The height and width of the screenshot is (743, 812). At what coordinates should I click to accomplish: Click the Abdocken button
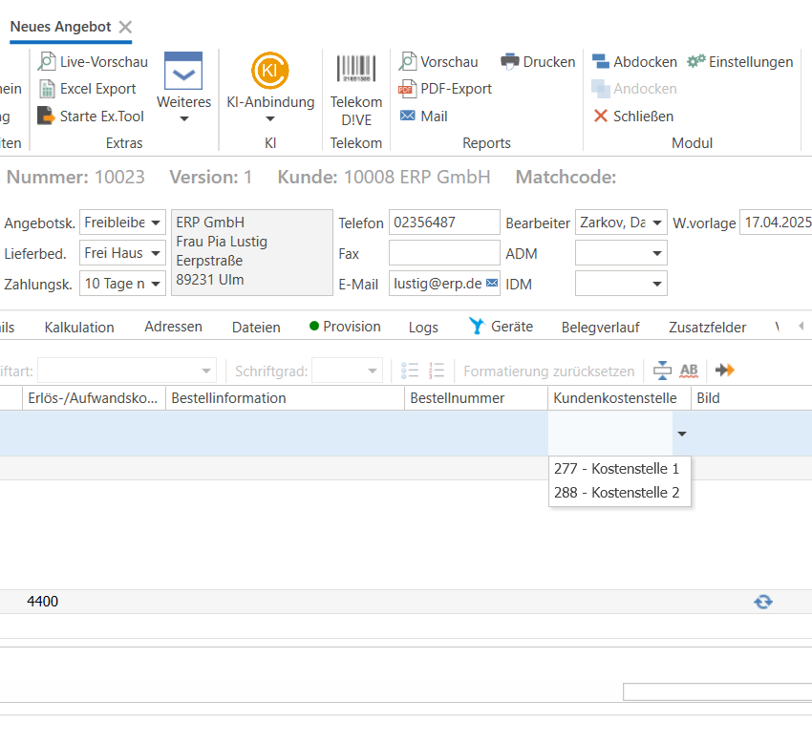634,62
